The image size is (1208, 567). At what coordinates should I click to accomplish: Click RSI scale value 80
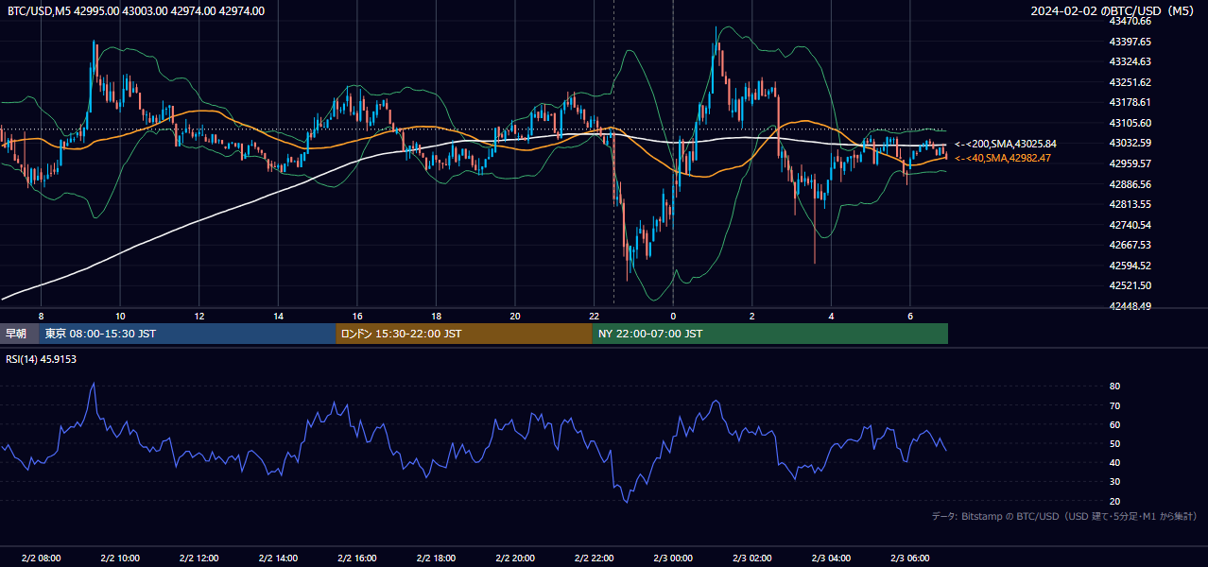(1114, 387)
